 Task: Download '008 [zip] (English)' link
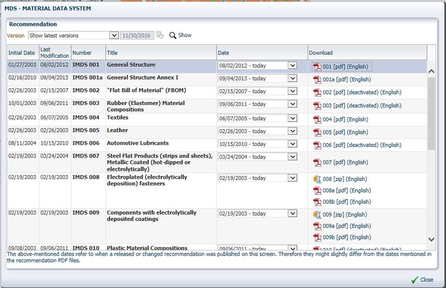tap(345, 179)
